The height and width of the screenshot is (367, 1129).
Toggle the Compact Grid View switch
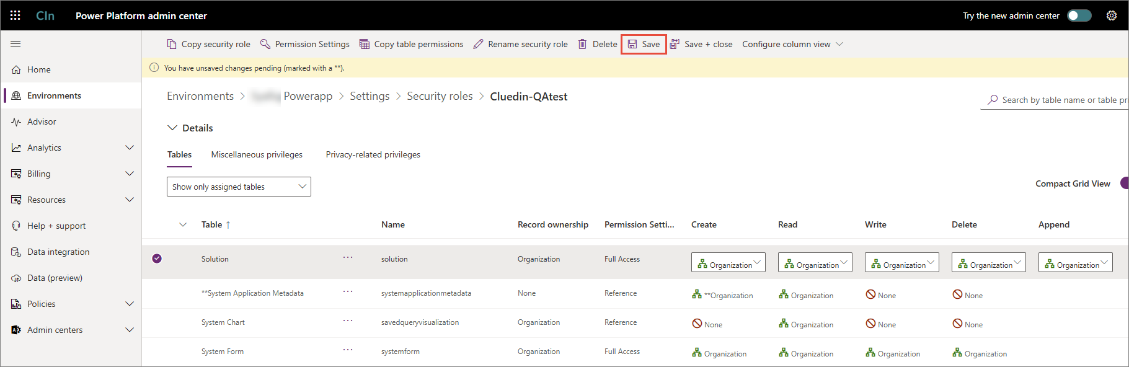tap(1124, 183)
